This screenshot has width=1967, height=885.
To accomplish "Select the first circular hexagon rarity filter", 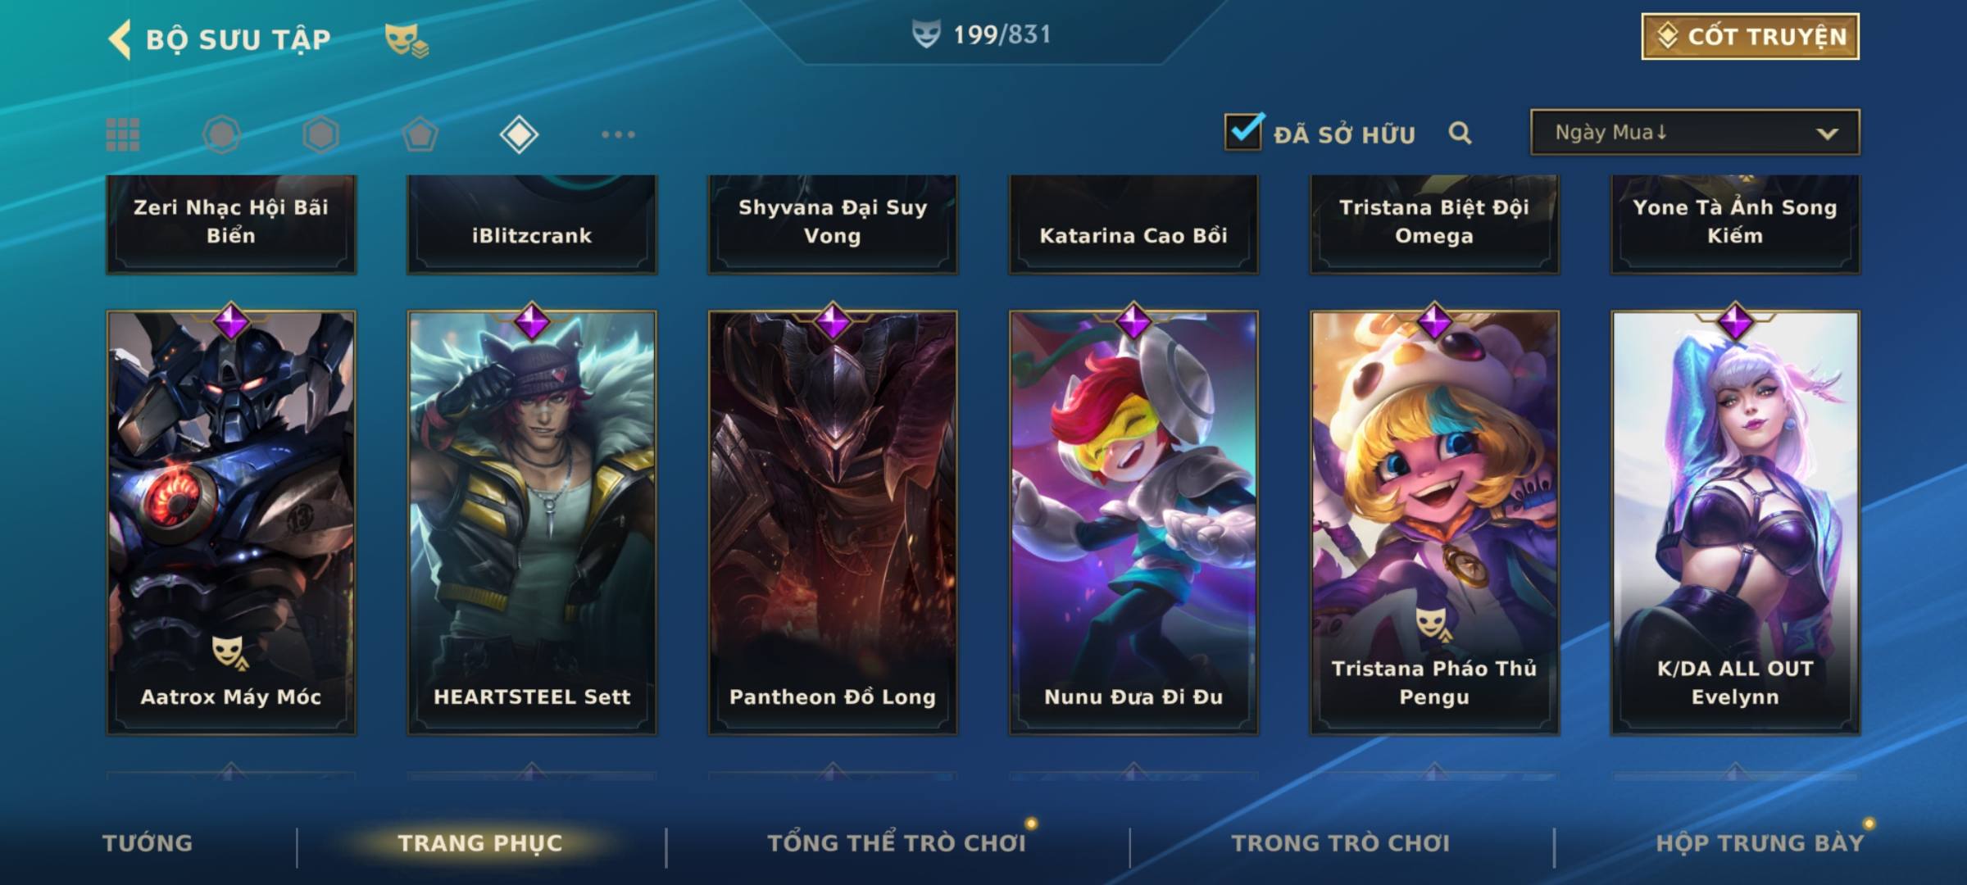I will click(x=222, y=134).
